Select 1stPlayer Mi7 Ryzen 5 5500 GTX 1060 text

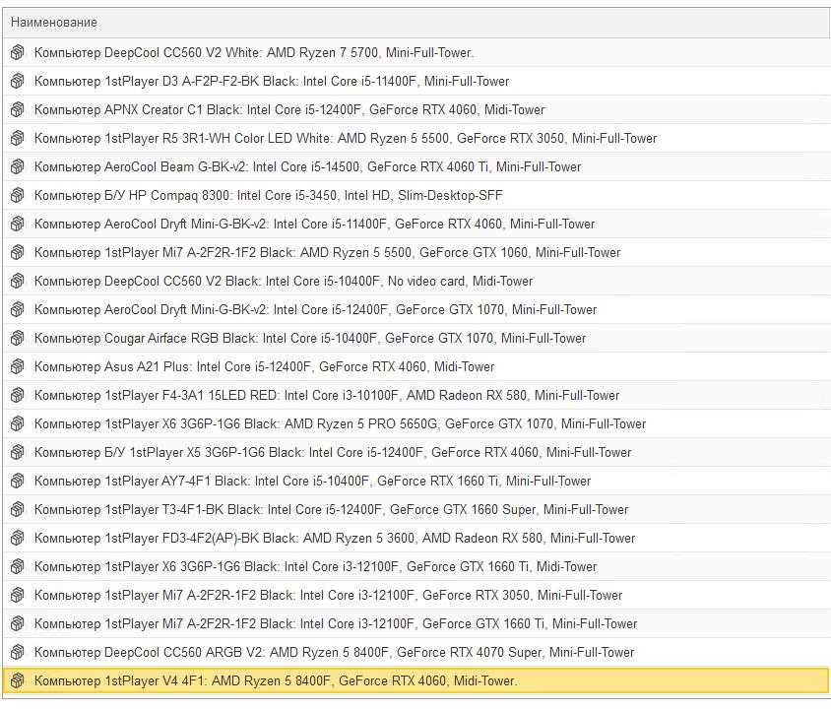327,253
